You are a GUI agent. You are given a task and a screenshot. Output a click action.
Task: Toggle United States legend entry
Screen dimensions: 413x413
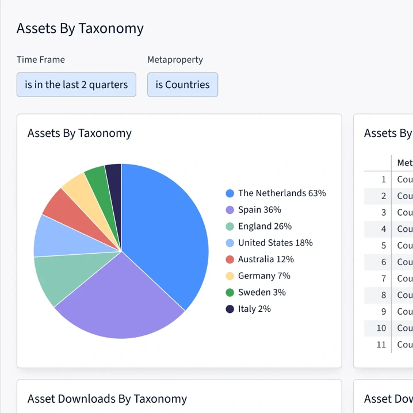[x=275, y=243]
